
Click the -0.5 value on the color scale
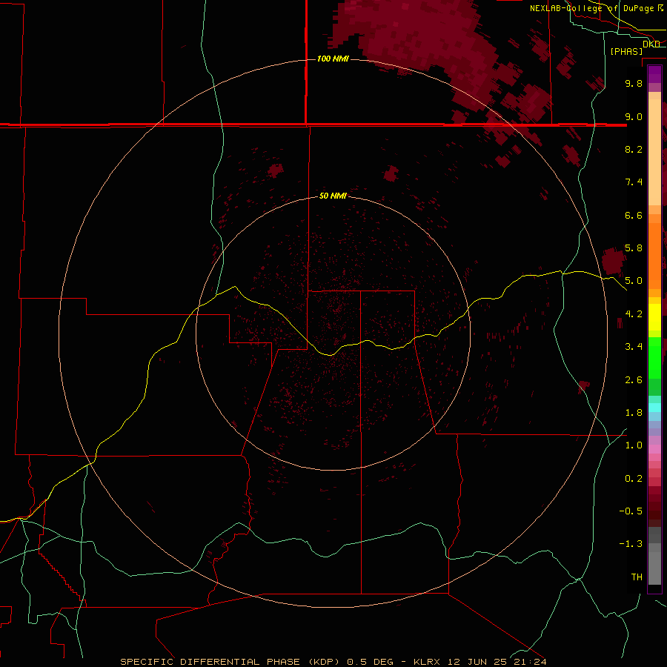(631, 511)
